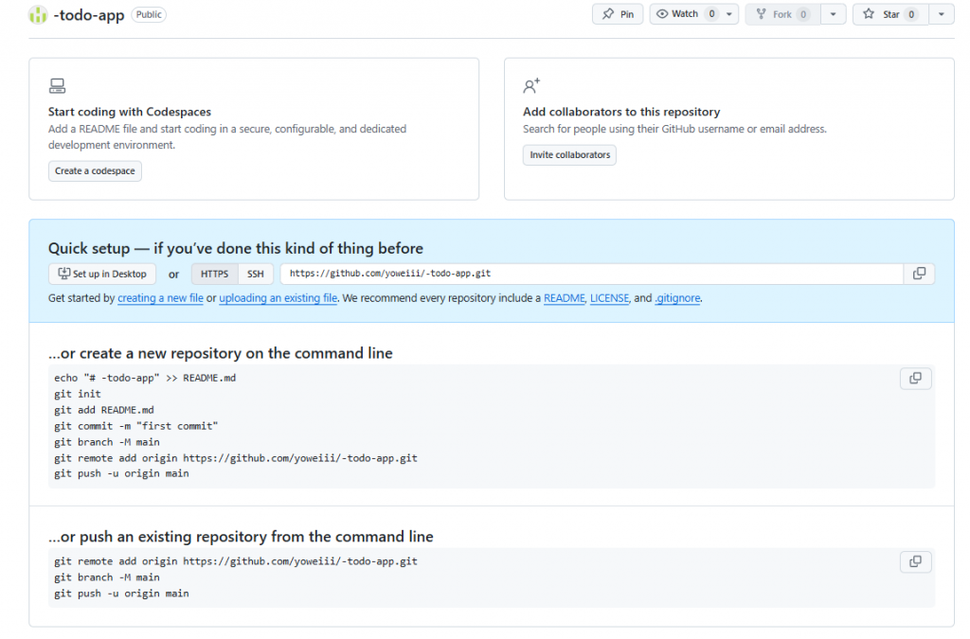Create a codespace
The image size is (970, 639).
tap(95, 171)
